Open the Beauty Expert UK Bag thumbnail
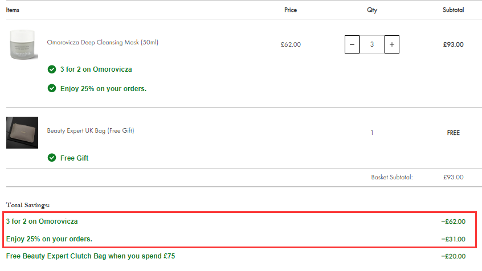 (x=22, y=133)
